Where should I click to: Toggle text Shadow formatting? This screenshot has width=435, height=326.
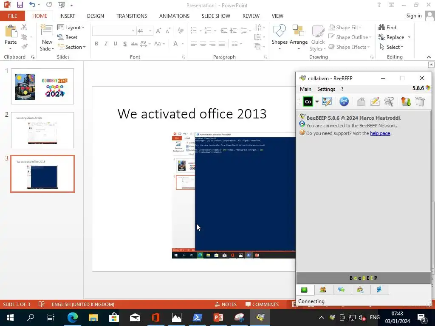pyautogui.click(x=125, y=44)
